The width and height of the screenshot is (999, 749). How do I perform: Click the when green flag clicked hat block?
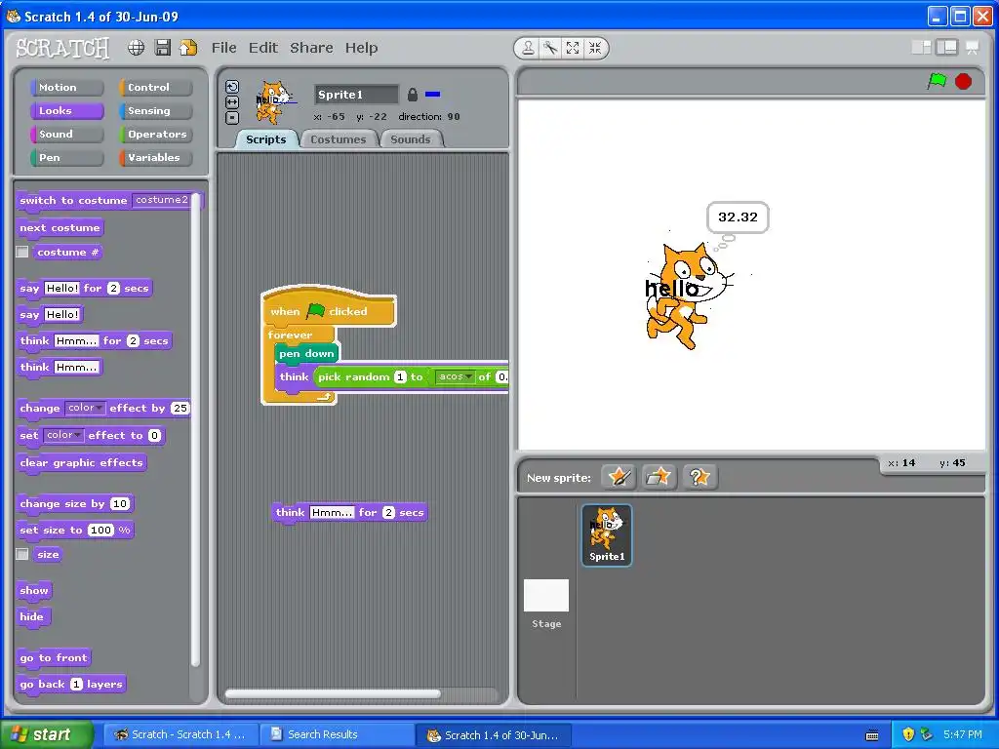(329, 309)
